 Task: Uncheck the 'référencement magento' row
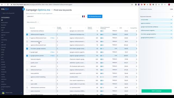tap(27, 35)
